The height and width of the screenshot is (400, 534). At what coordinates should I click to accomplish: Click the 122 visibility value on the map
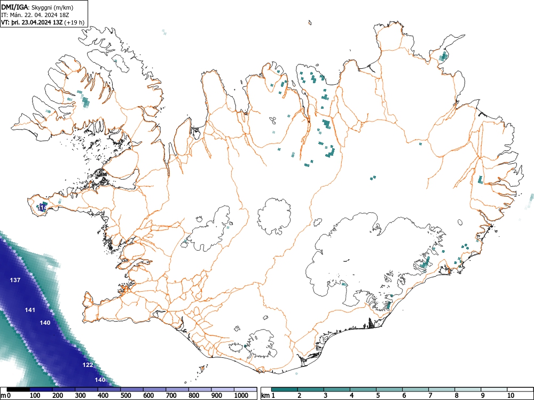click(88, 365)
